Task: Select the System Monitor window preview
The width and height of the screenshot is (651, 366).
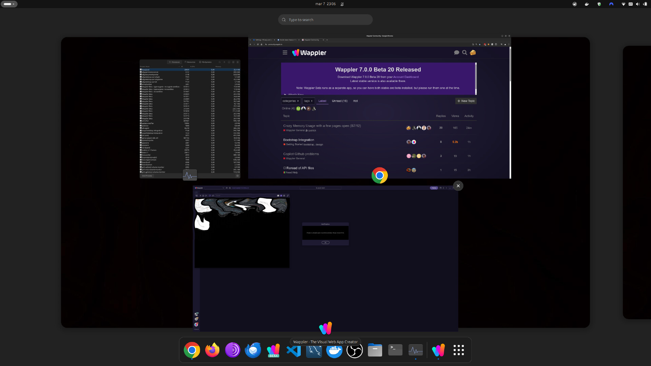Action: [190, 119]
